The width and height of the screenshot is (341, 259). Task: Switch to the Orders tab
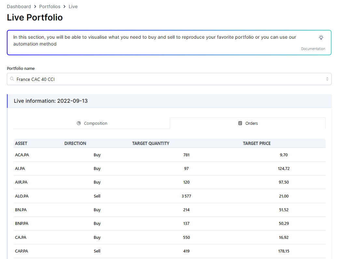(x=248, y=123)
